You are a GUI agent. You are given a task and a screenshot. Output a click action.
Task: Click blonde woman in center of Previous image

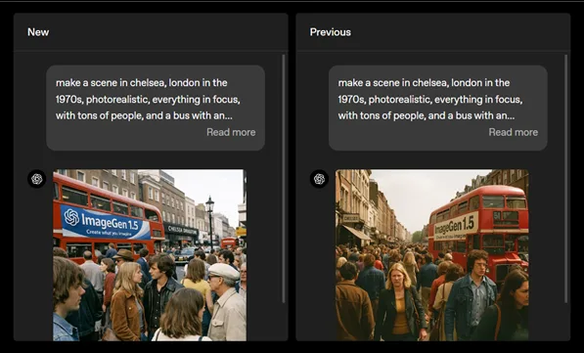(400, 301)
